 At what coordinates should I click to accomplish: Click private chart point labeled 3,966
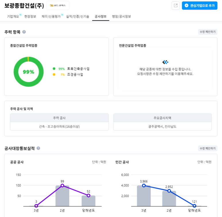(x=144, y=186)
